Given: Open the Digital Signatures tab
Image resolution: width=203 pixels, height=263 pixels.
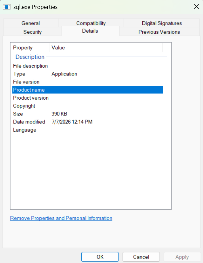Looking at the screenshot, I should tap(161, 23).
